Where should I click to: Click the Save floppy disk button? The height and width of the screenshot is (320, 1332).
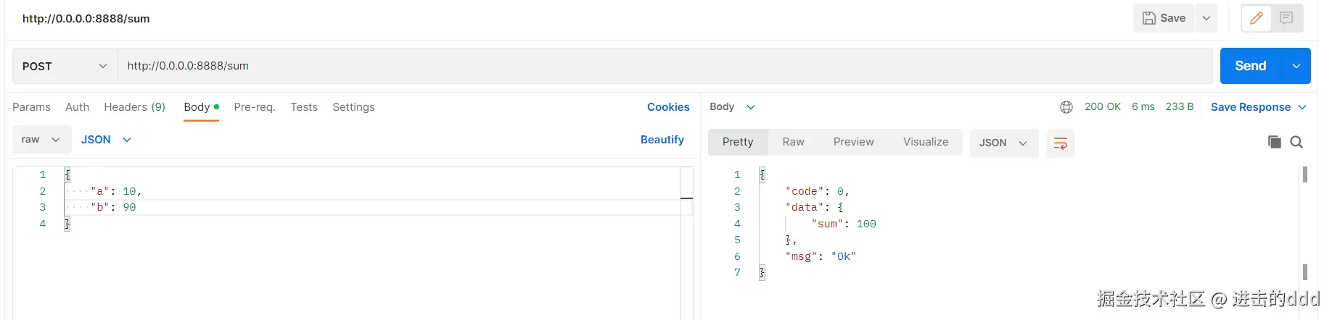coord(1164,18)
